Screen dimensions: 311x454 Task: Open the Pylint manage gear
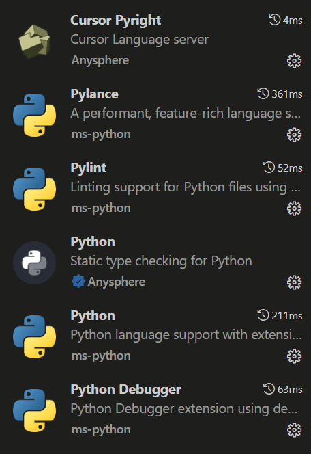(294, 209)
